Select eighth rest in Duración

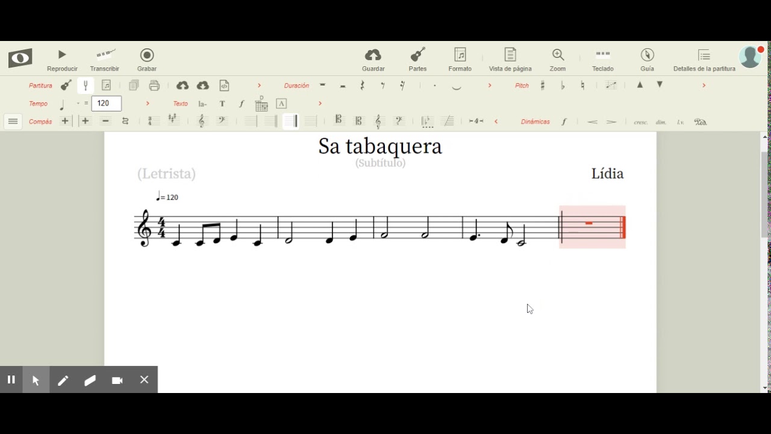pos(382,86)
